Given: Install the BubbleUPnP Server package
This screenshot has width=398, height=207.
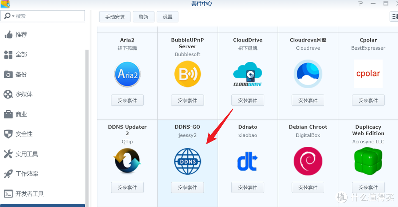Looking at the screenshot, I should coord(187,100).
